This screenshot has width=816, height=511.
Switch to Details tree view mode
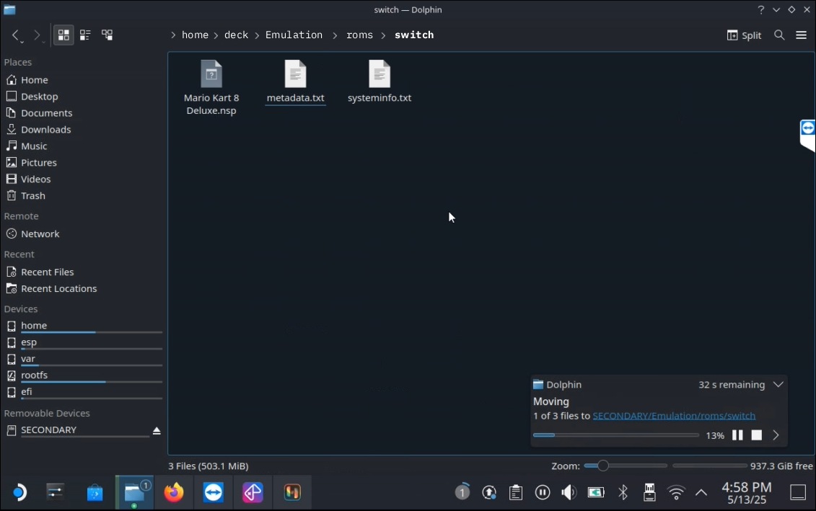(x=108, y=35)
